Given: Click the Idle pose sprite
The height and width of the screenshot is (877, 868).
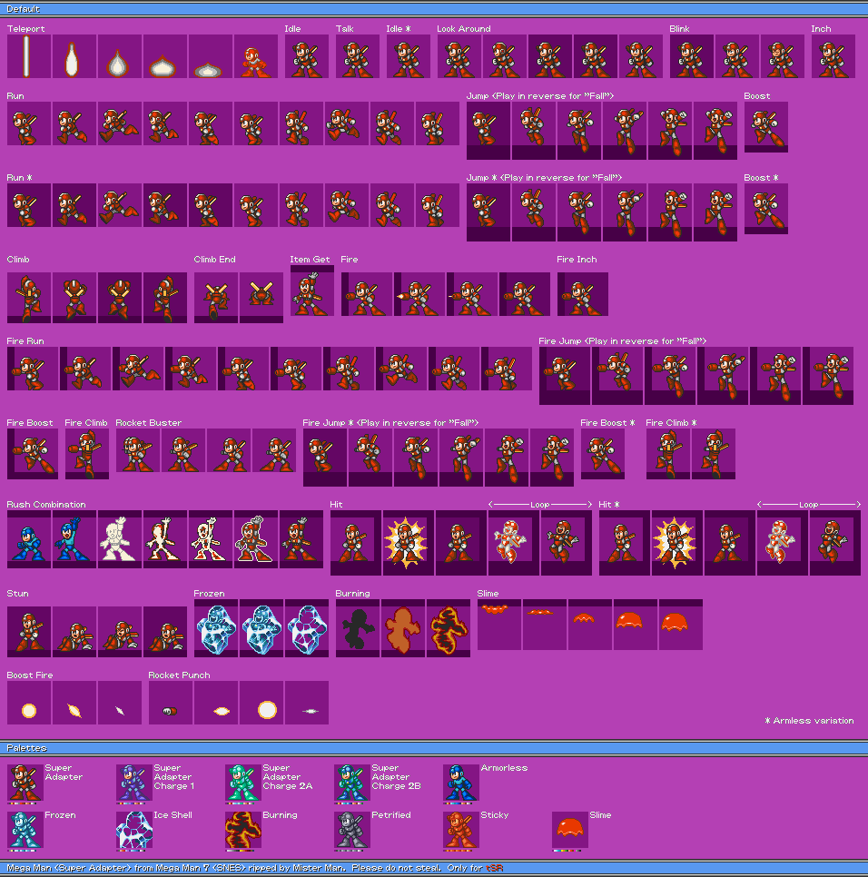Looking at the screenshot, I should tap(307, 56).
